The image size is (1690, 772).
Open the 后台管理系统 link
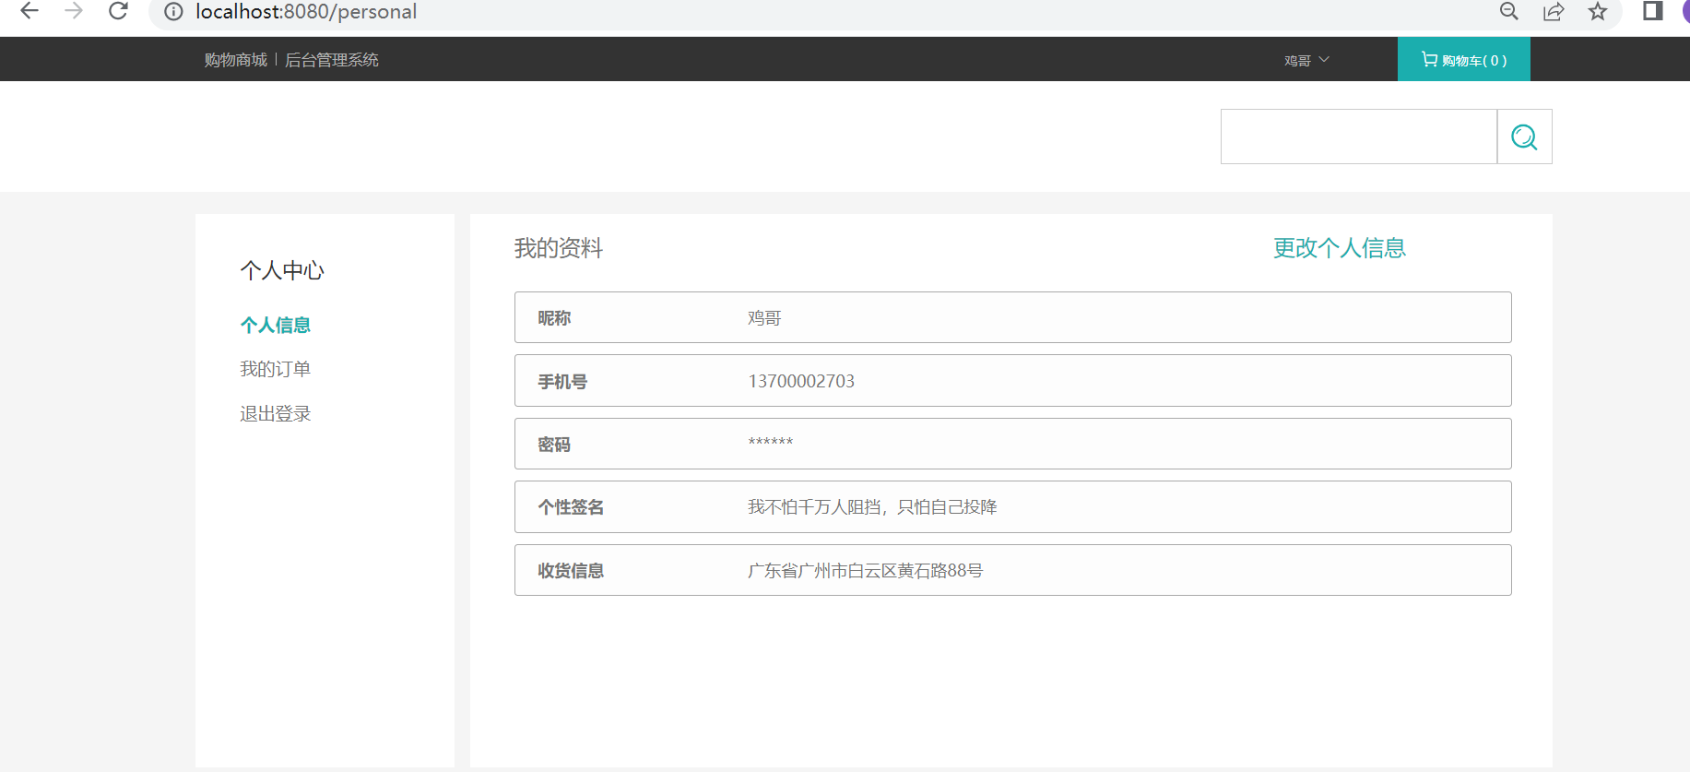332,60
